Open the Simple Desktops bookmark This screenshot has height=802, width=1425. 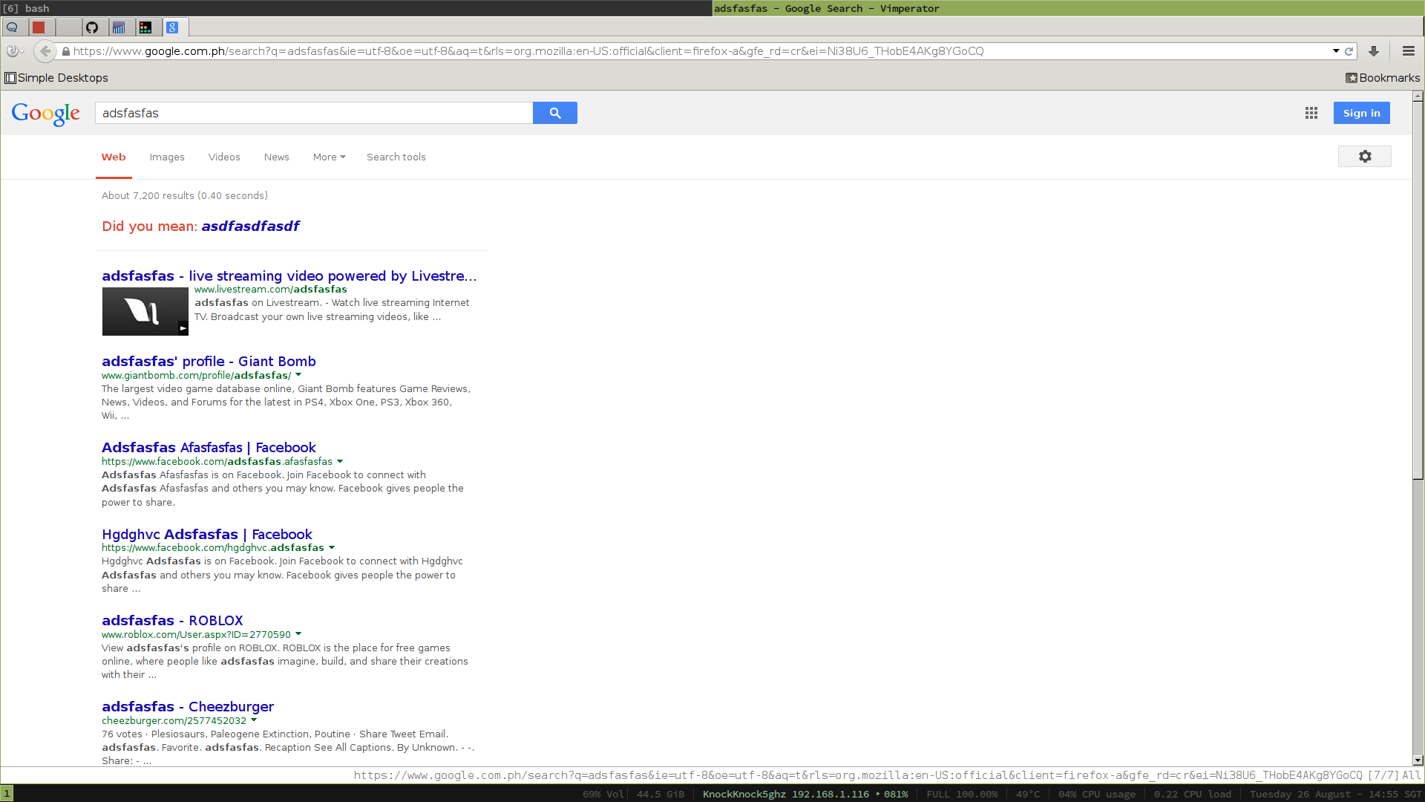[x=56, y=78]
